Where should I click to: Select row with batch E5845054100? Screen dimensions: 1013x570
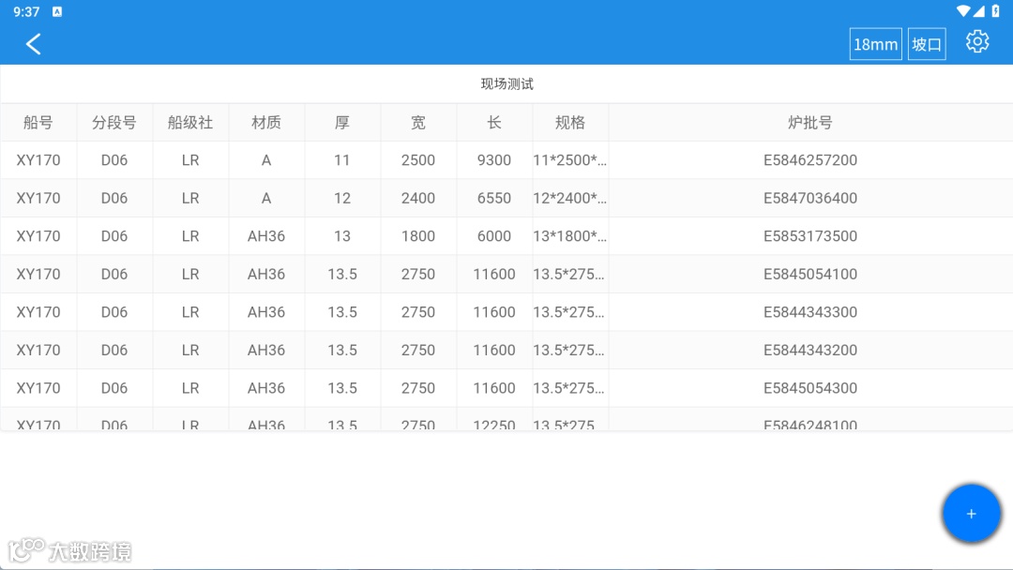point(506,275)
